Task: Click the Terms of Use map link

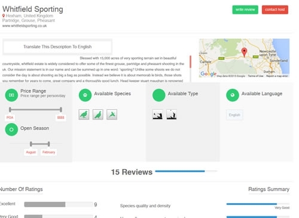Action: click(x=255, y=76)
